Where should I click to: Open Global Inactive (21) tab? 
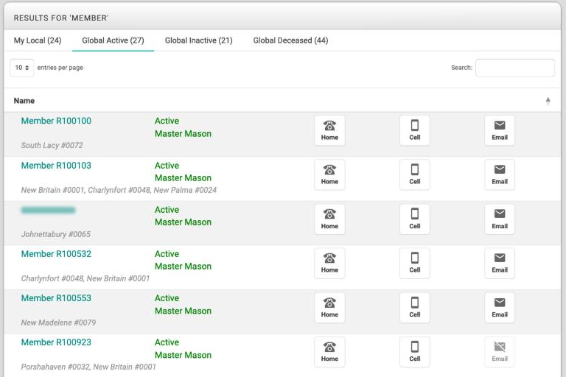(x=198, y=40)
